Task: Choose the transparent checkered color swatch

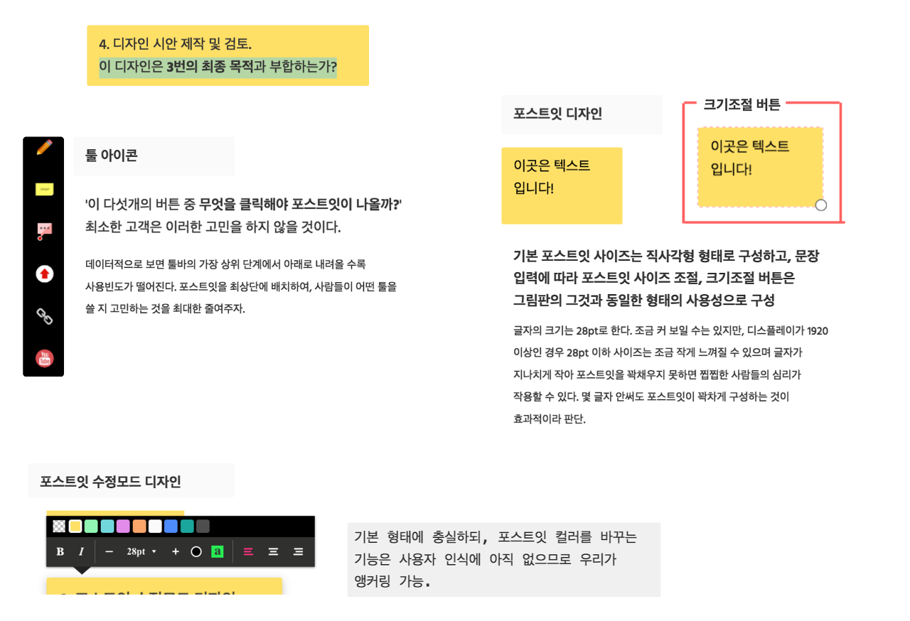Action: coord(60,526)
